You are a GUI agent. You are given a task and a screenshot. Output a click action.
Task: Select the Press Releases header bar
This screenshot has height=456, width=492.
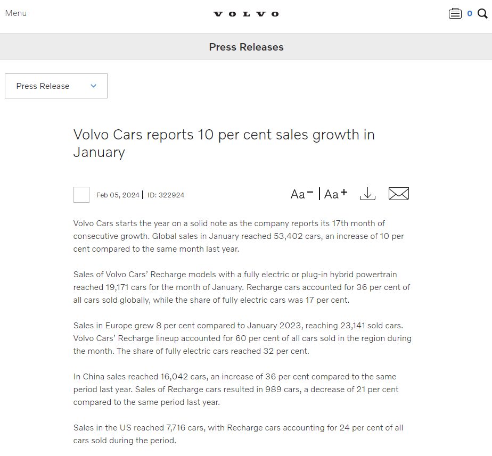click(246, 47)
